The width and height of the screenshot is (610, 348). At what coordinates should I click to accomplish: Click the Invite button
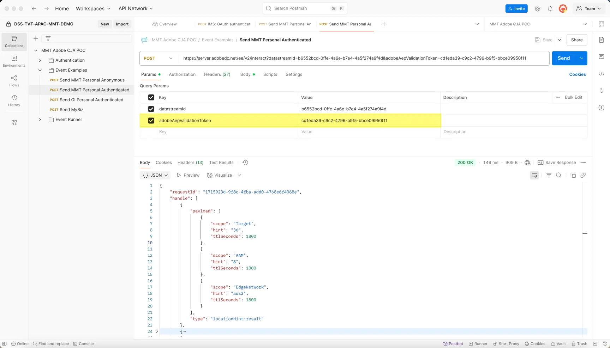[x=516, y=8]
